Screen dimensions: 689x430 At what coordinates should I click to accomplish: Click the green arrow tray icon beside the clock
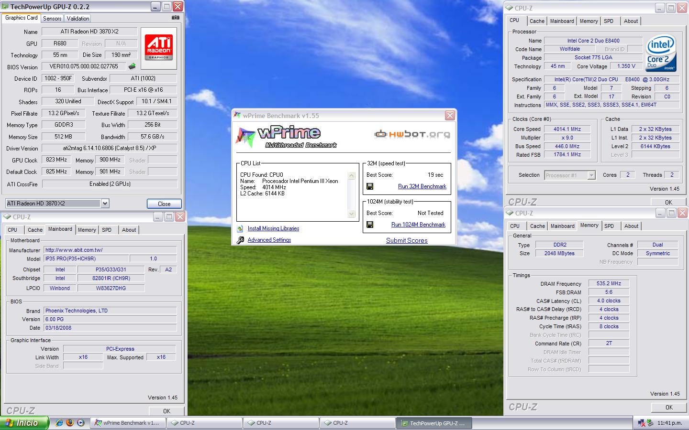[650, 423]
